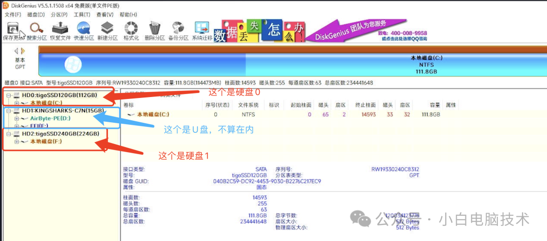Click partition icon in the table row 本地磁盘(C:)
The image size is (547, 241).
tap(132, 114)
